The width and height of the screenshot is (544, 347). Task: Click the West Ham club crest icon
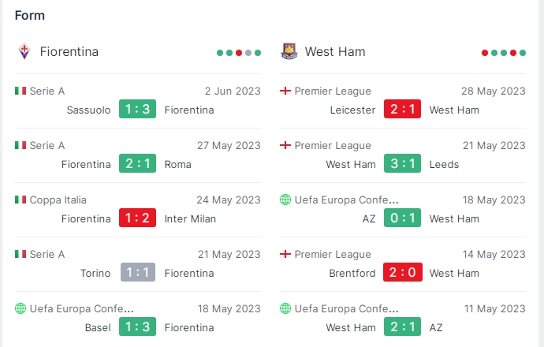pyautogui.click(x=289, y=51)
